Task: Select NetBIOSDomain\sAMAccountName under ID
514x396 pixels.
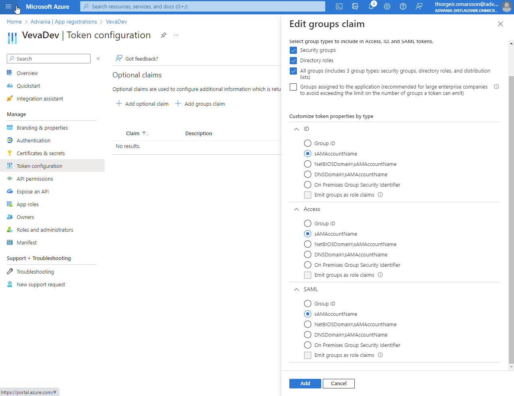Action: (x=308, y=164)
